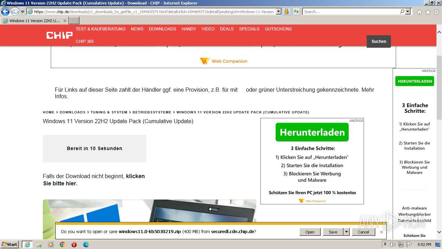The image size is (442, 249).
Task: Close the Windows 11 Version 22H2 tab
Action: (65, 21)
